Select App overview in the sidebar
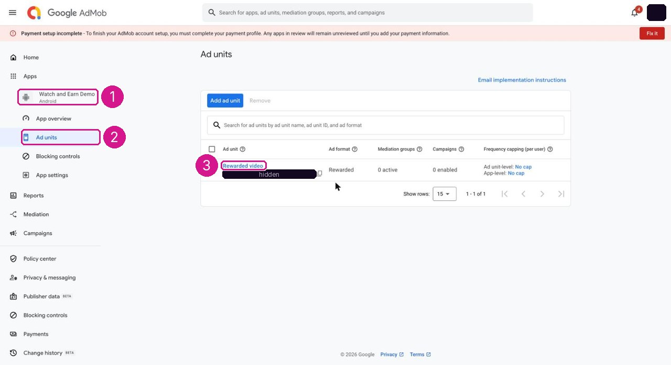 tap(53, 119)
